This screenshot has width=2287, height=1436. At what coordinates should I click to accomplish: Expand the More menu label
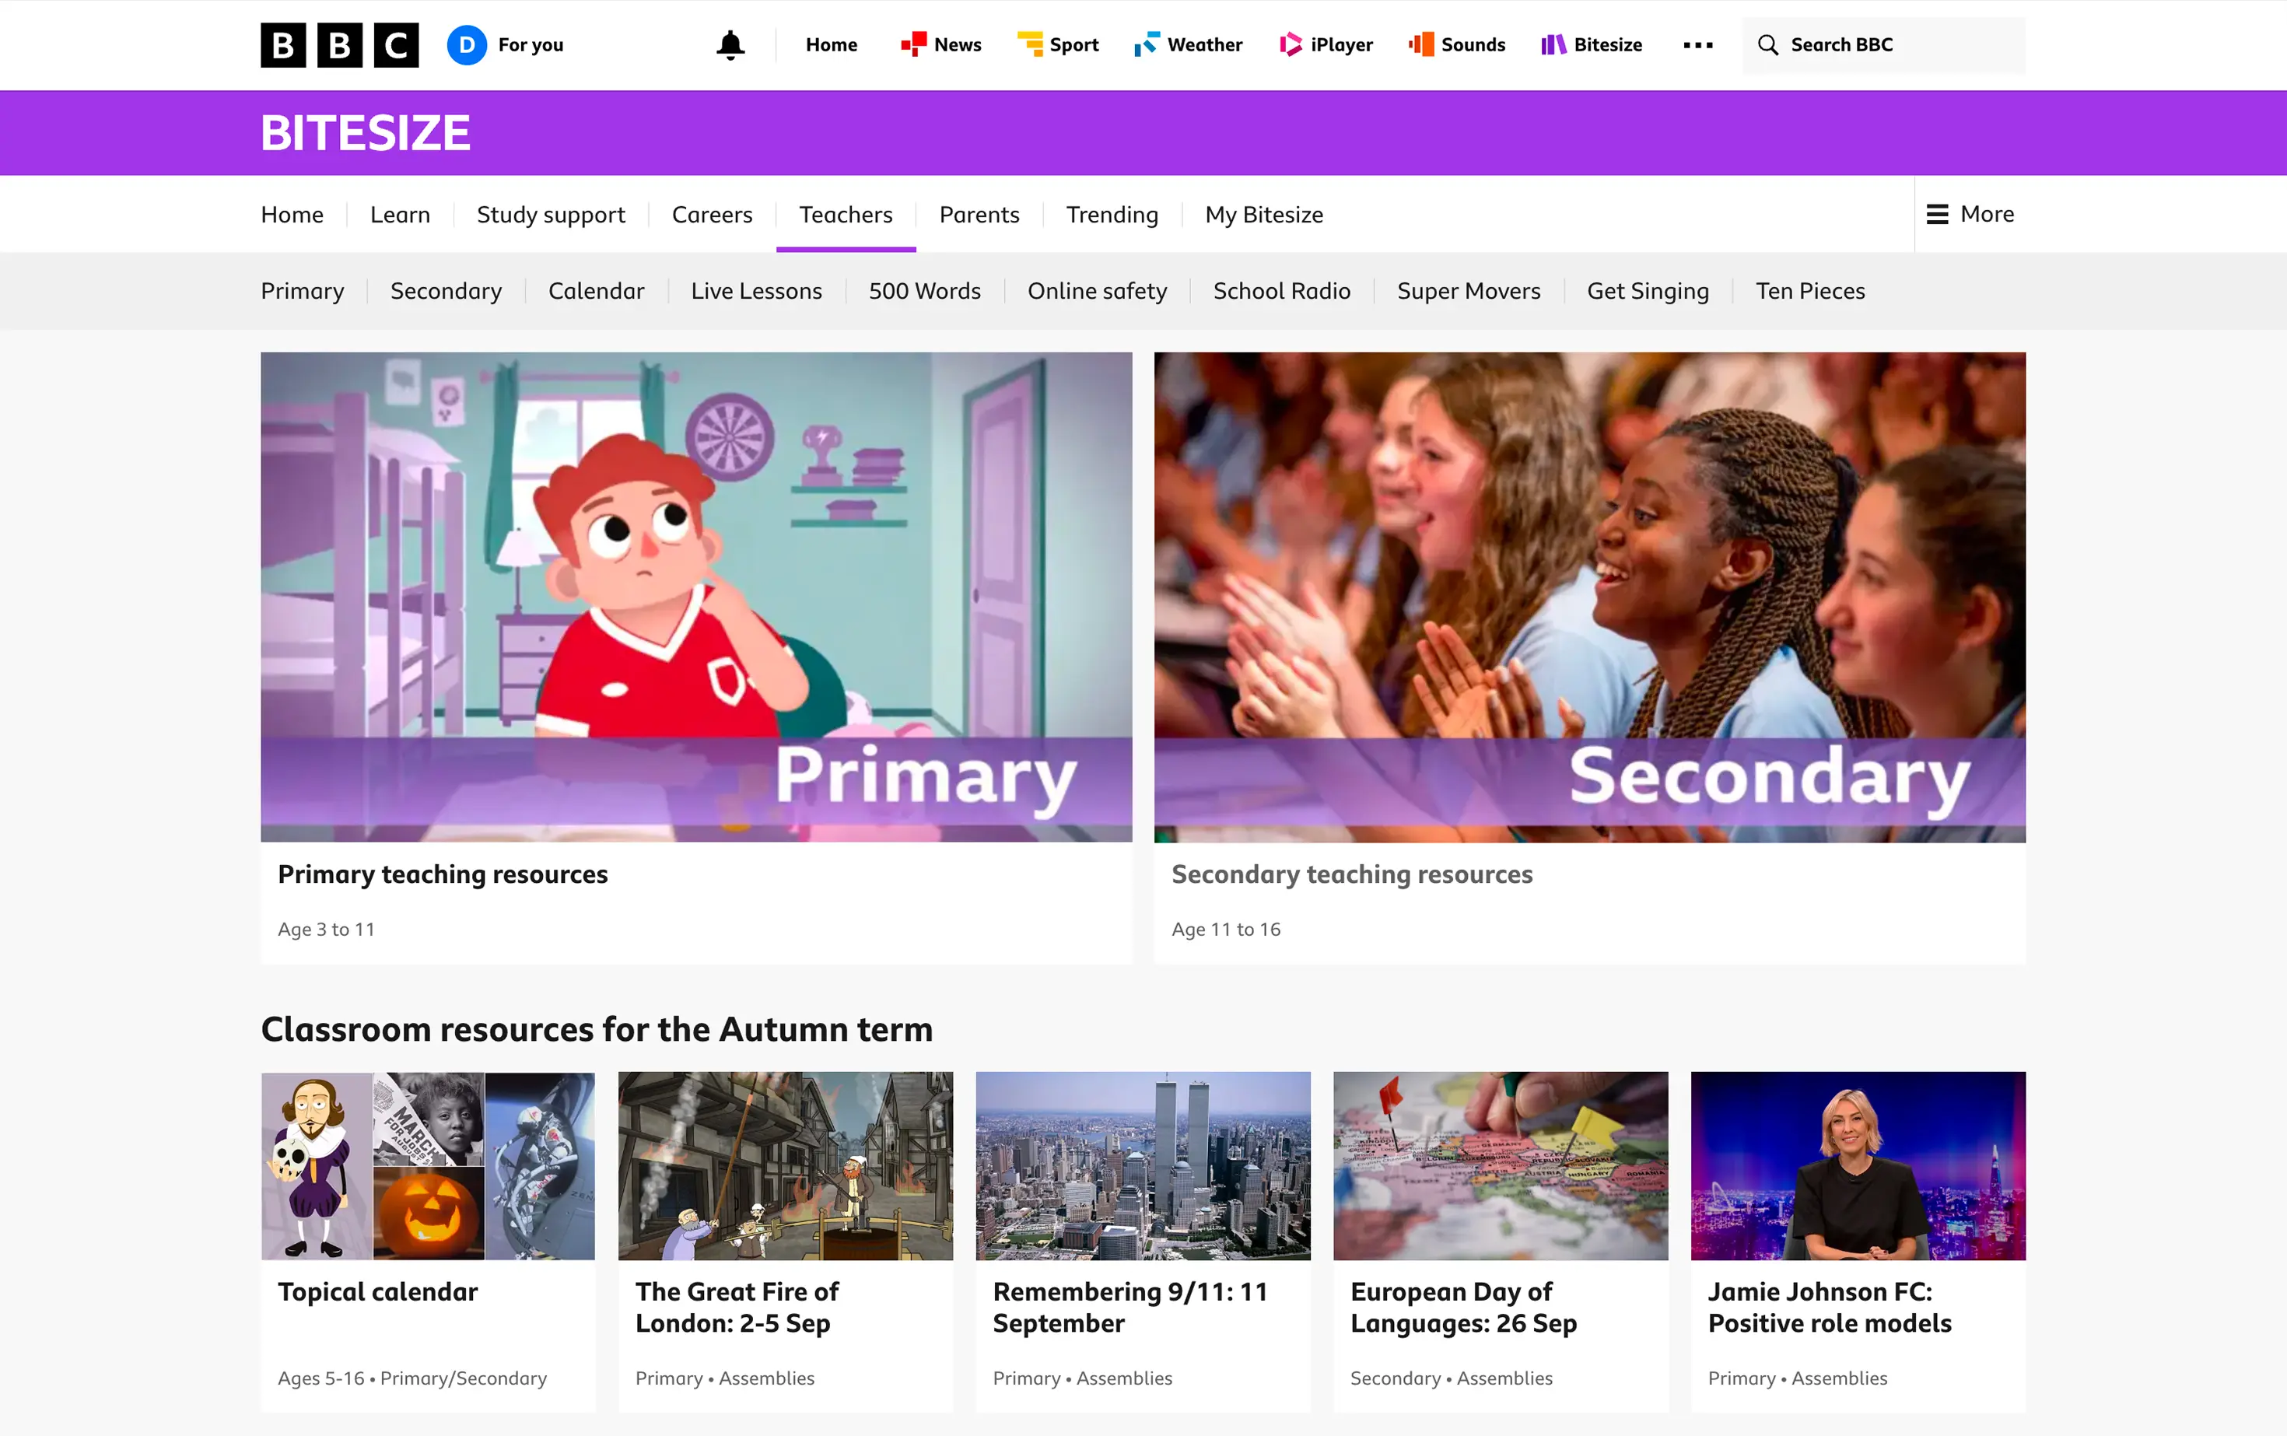[1987, 214]
